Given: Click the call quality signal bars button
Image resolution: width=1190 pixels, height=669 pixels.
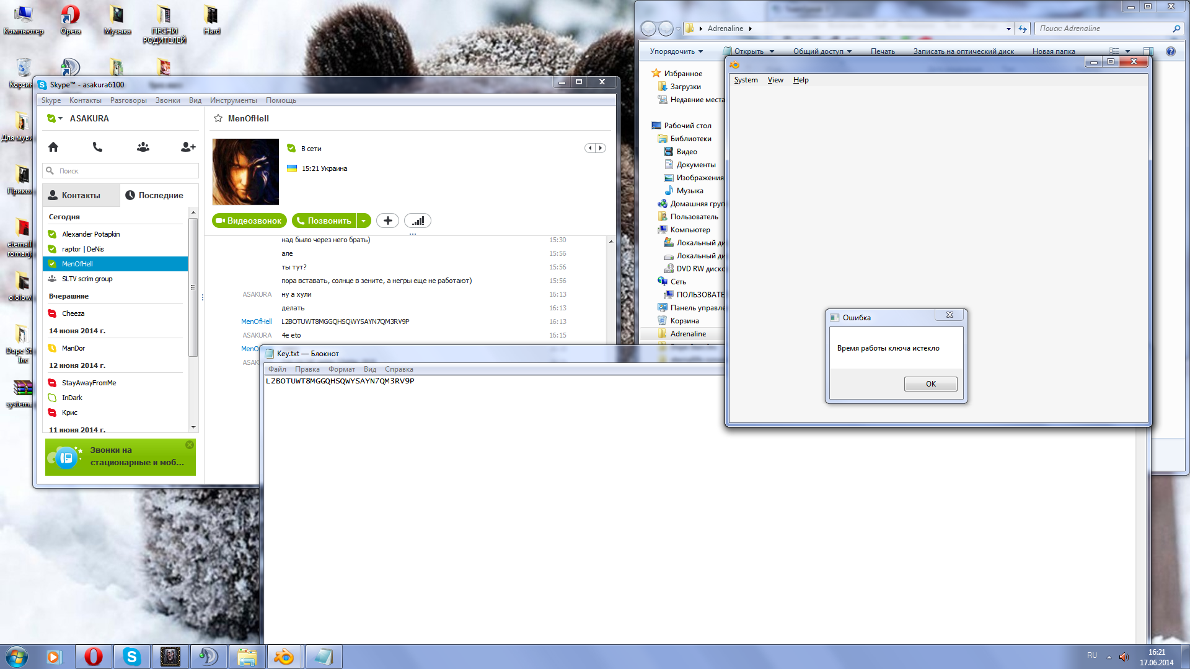Looking at the screenshot, I should (x=418, y=221).
